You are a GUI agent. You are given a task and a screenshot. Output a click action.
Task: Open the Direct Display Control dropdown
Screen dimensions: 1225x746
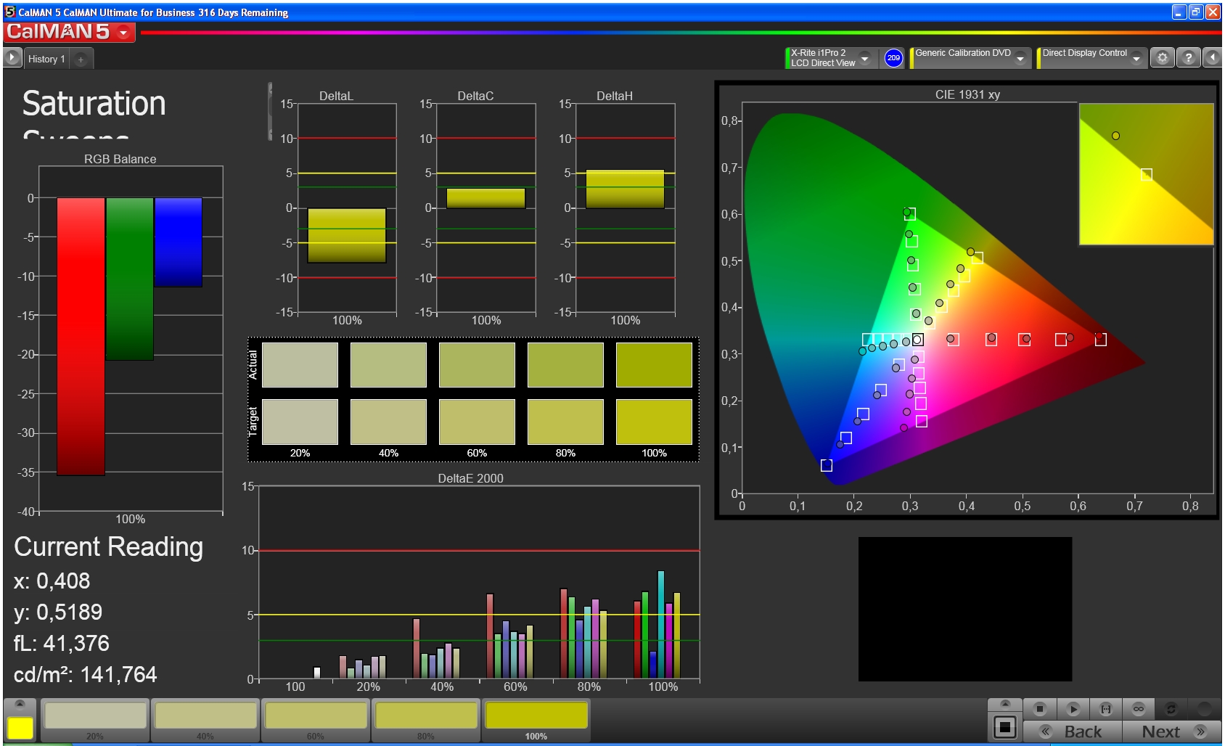1136,58
